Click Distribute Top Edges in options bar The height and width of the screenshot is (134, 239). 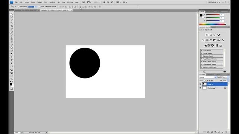click(x=80, y=7)
